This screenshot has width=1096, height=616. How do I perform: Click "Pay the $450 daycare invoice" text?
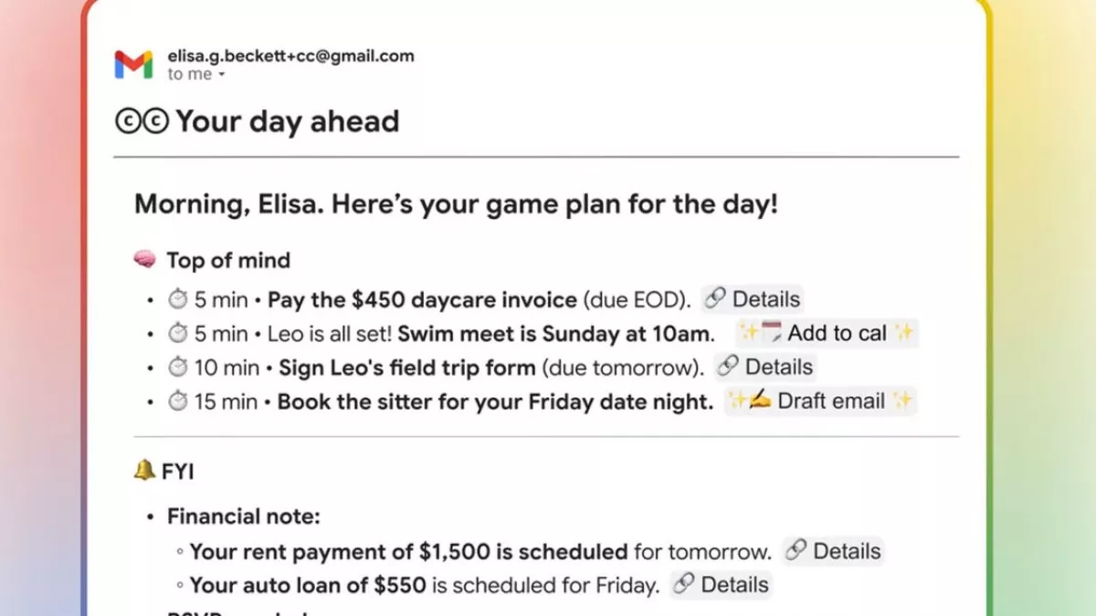tap(422, 299)
